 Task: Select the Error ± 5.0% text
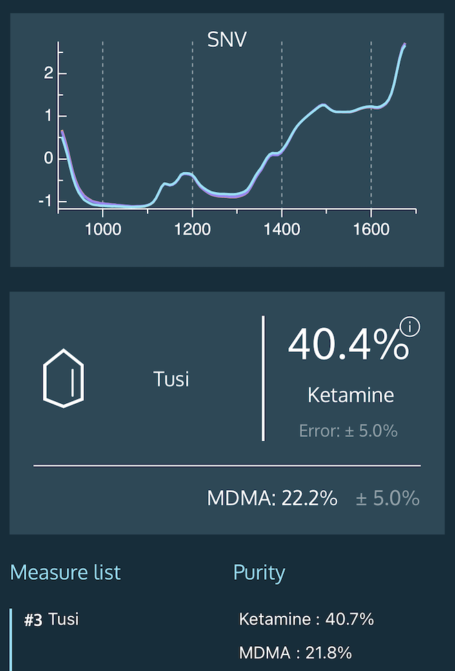click(x=348, y=431)
